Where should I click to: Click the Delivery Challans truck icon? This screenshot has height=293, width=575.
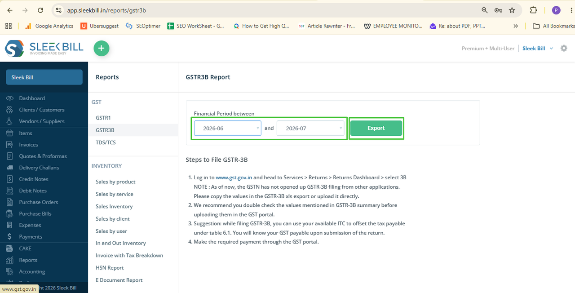pos(9,168)
